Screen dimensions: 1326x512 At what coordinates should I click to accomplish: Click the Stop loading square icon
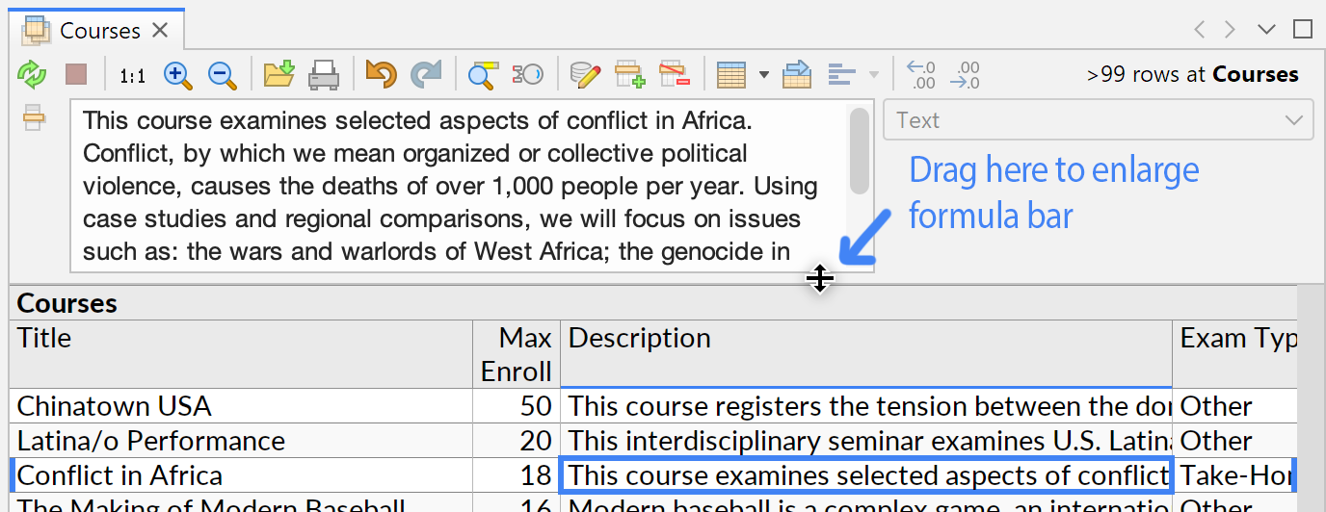pos(76,74)
